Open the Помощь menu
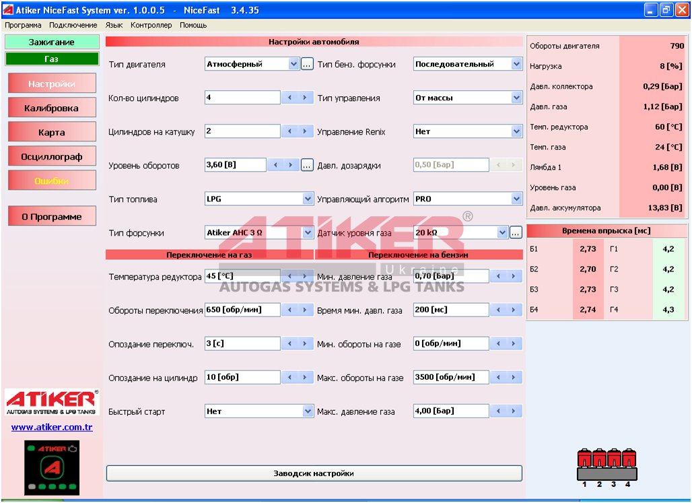This screenshot has width=692, height=503. tap(193, 25)
